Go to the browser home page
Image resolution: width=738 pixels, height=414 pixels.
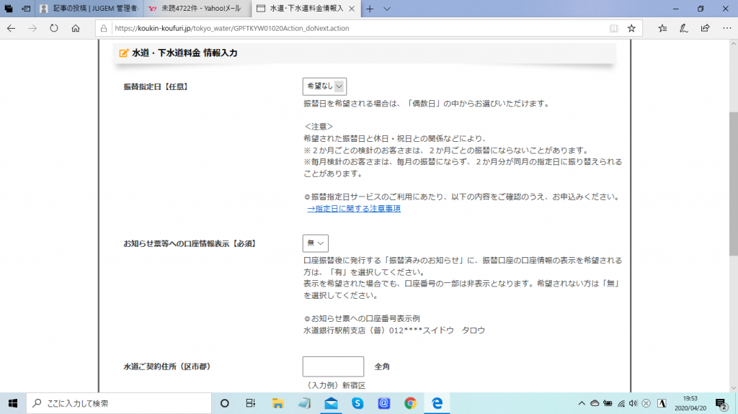point(75,28)
